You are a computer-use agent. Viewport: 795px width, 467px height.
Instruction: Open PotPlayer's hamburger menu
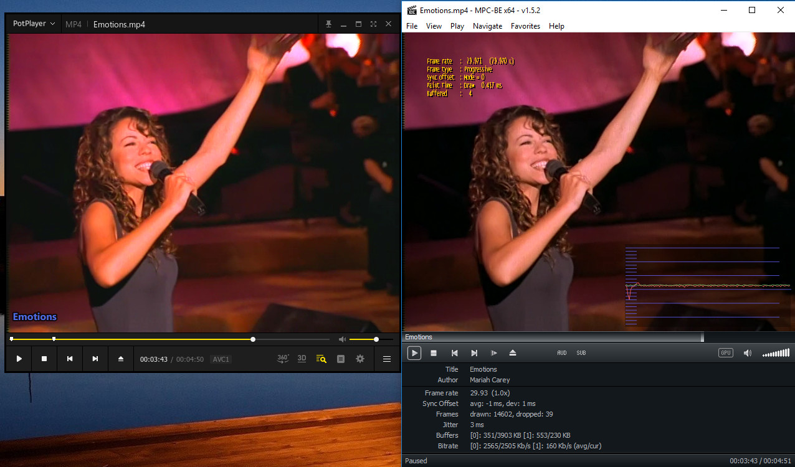(x=387, y=359)
